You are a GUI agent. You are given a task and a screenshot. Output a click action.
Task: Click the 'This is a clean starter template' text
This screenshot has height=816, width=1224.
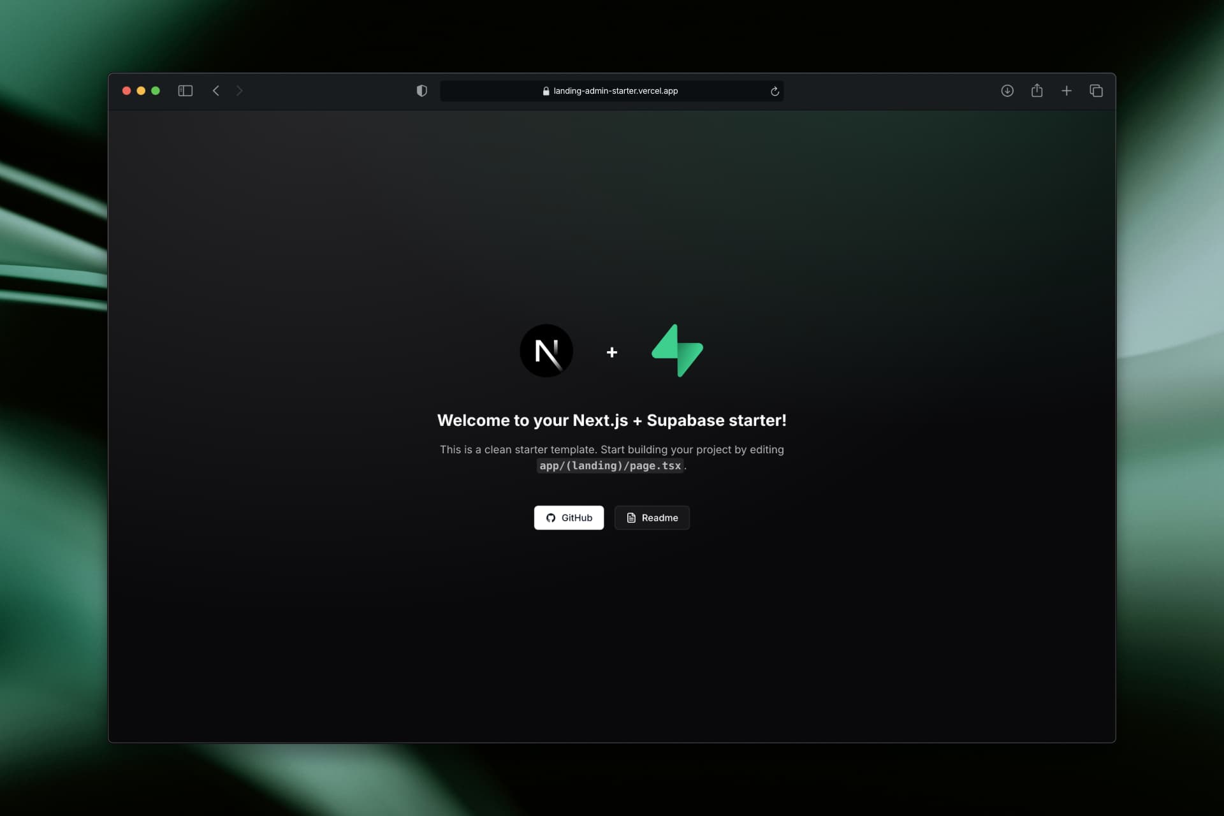pos(518,449)
